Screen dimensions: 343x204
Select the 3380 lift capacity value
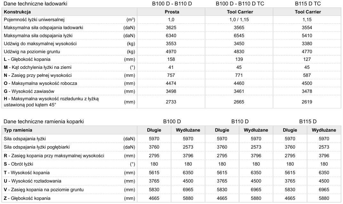307,44
